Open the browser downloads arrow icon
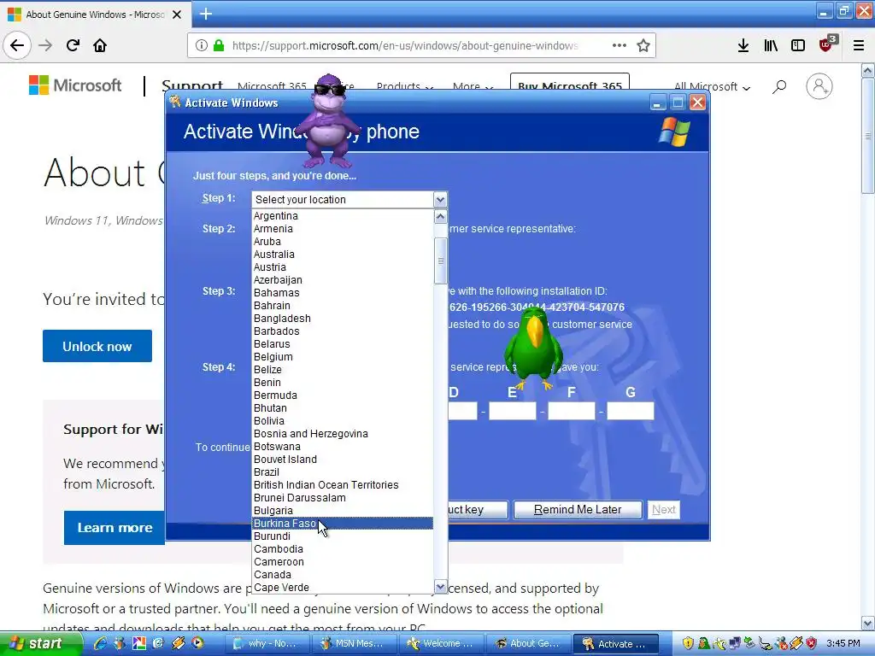The height and width of the screenshot is (656, 875). coord(743,45)
